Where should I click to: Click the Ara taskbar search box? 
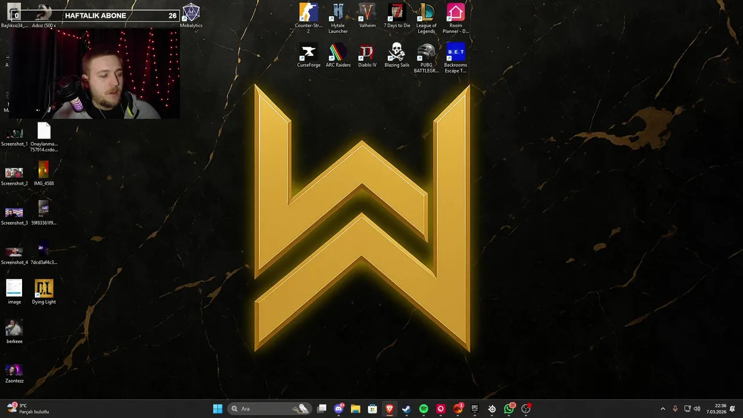[270, 409]
